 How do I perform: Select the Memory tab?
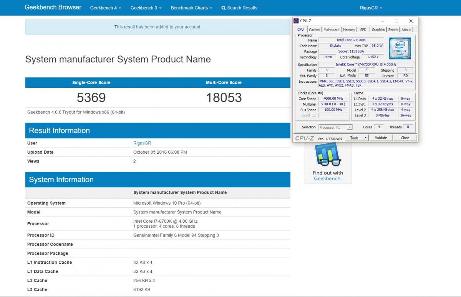(349, 30)
